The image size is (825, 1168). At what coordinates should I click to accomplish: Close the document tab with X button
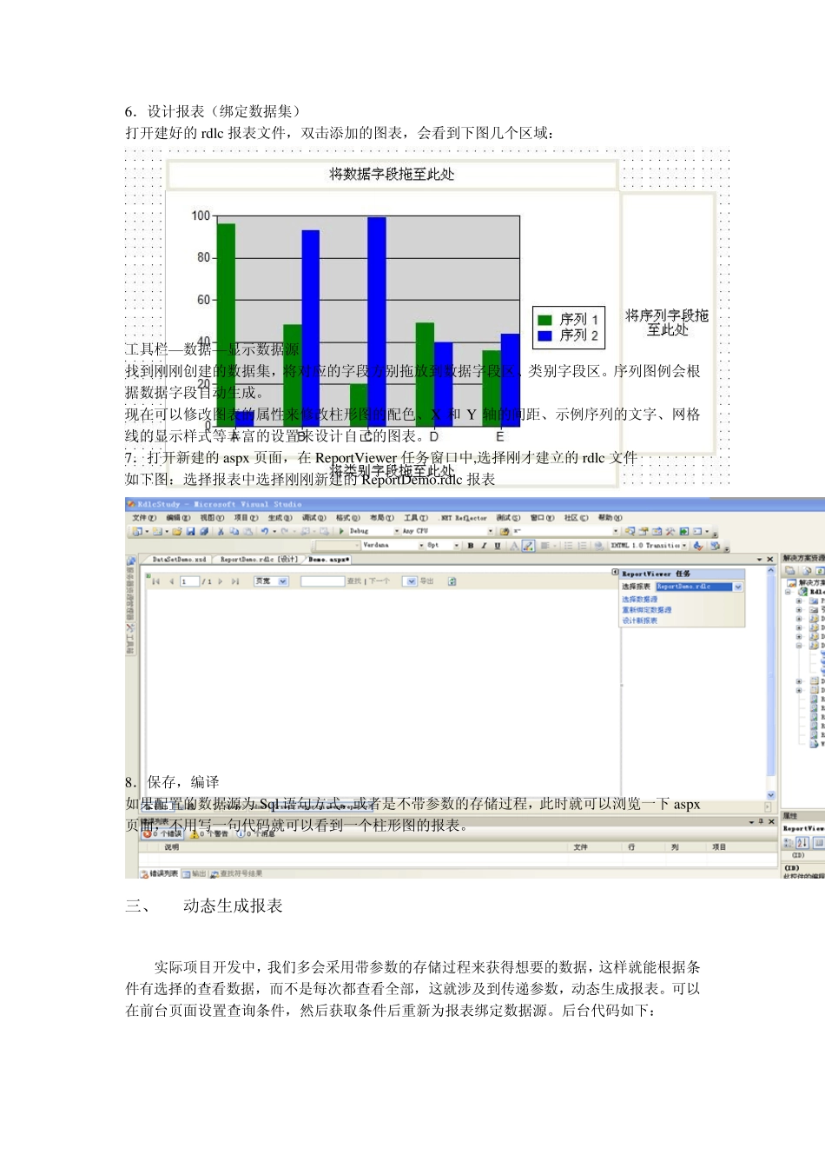coord(769,560)
